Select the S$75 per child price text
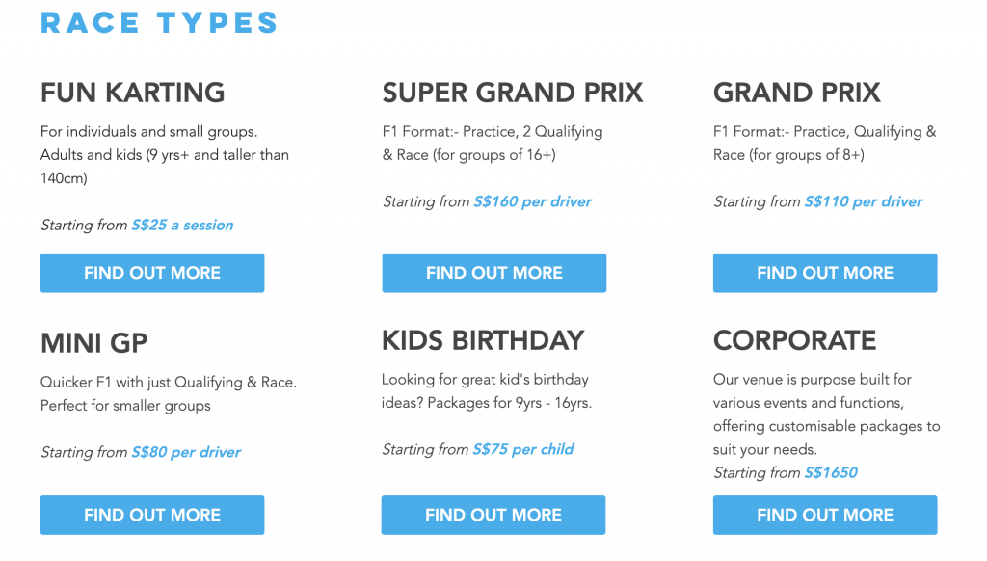The height and width of the screenshot is (561, 987). [523, 449]
